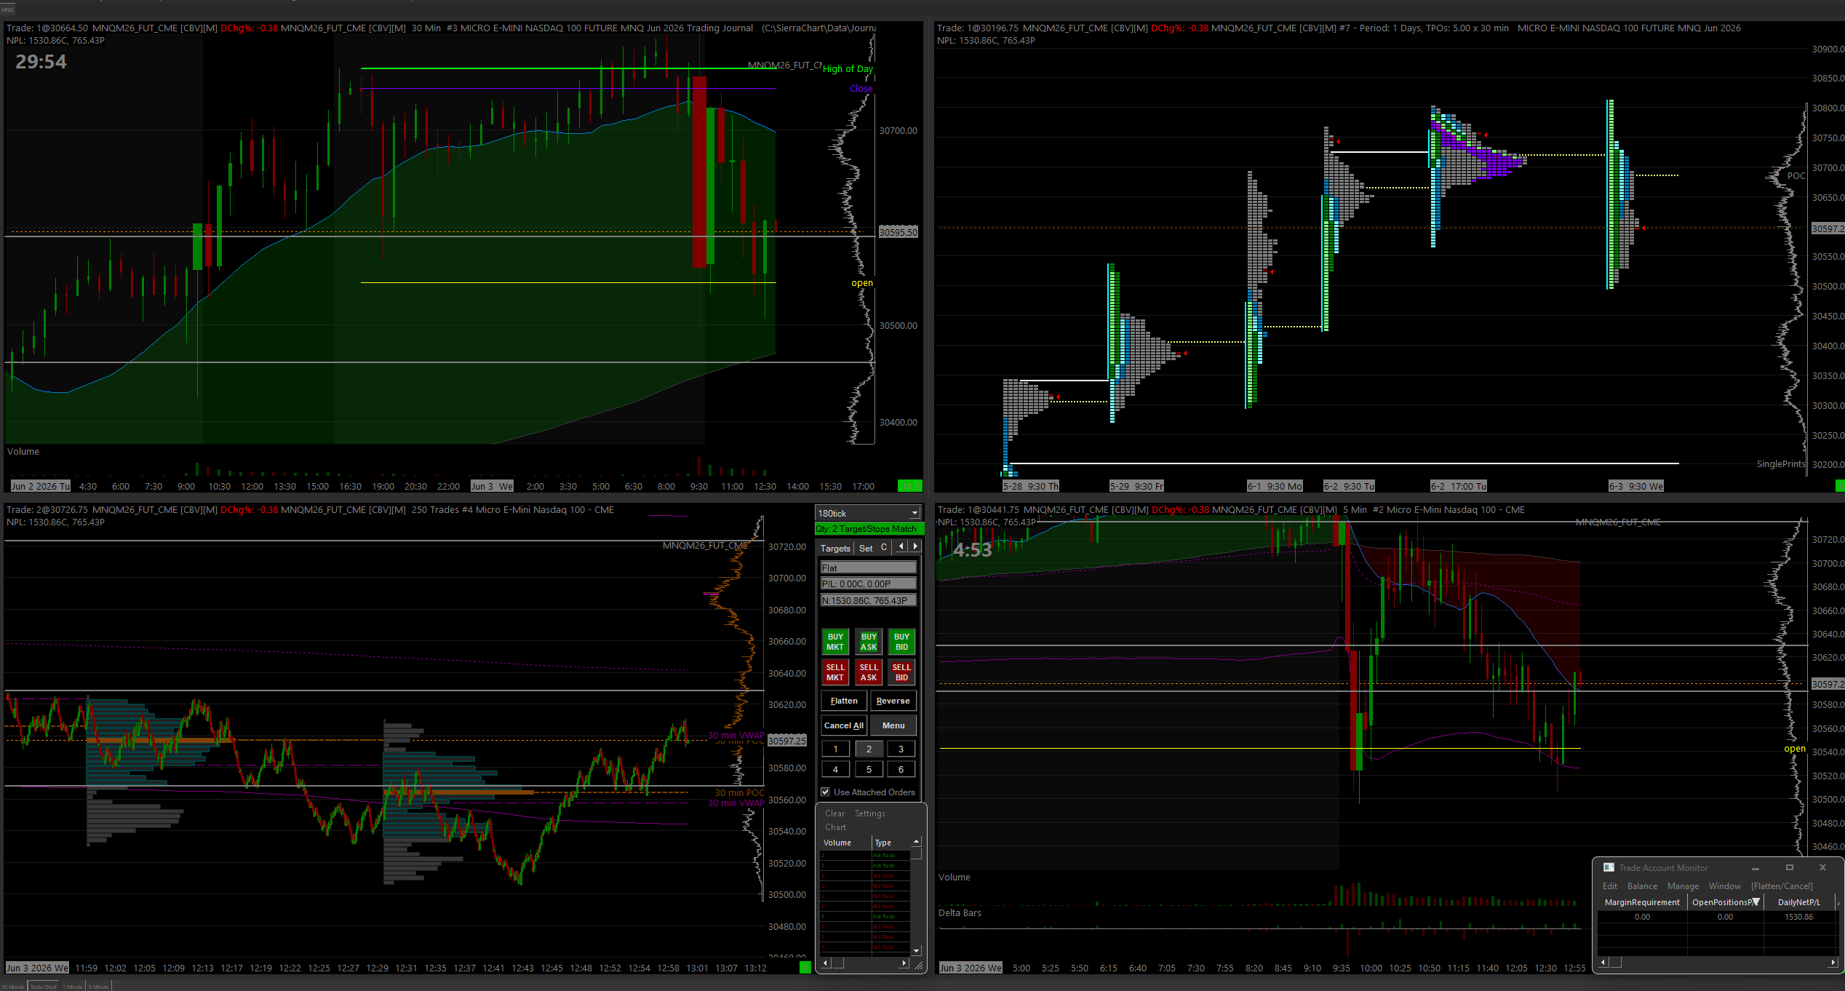Click the SELL MKT order button
This screenshot has height=991, width=1845.
835,672
